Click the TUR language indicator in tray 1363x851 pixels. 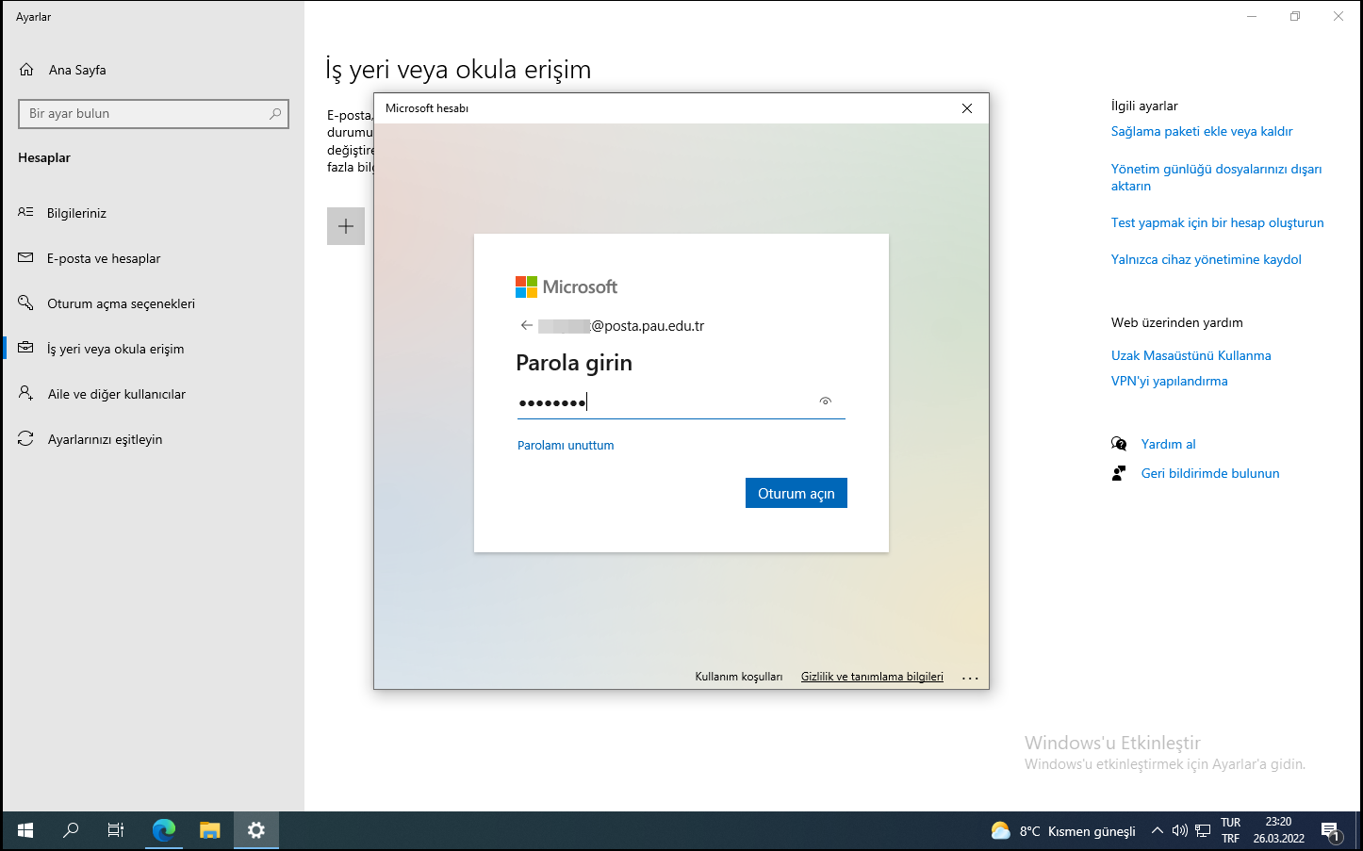(x=1231, y=823)
